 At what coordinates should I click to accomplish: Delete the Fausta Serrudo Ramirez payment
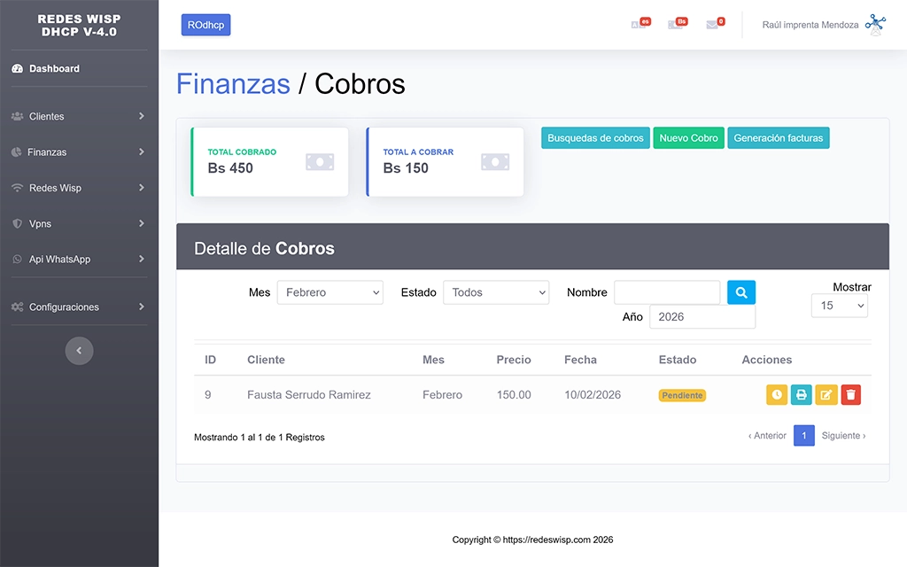pos(850,395)
